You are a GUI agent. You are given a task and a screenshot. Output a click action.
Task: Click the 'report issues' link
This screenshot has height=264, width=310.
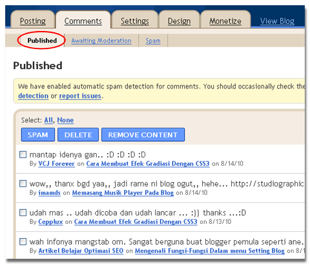(x=80, y=96)
